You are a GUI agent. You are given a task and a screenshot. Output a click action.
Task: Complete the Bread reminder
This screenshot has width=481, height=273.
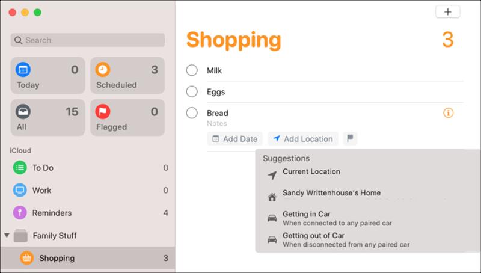pyautogui.click(x=192, y=113)
